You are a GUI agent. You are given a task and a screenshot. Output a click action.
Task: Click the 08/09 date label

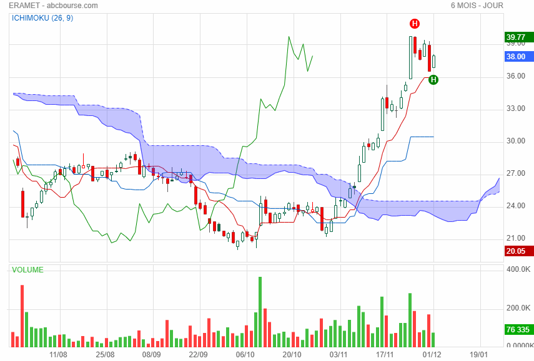[152, 355]
